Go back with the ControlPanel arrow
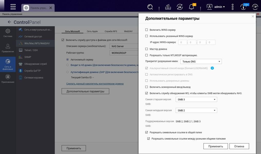This screenshot has width=261, height=154. pyautogui.click(x=9, y=22)
